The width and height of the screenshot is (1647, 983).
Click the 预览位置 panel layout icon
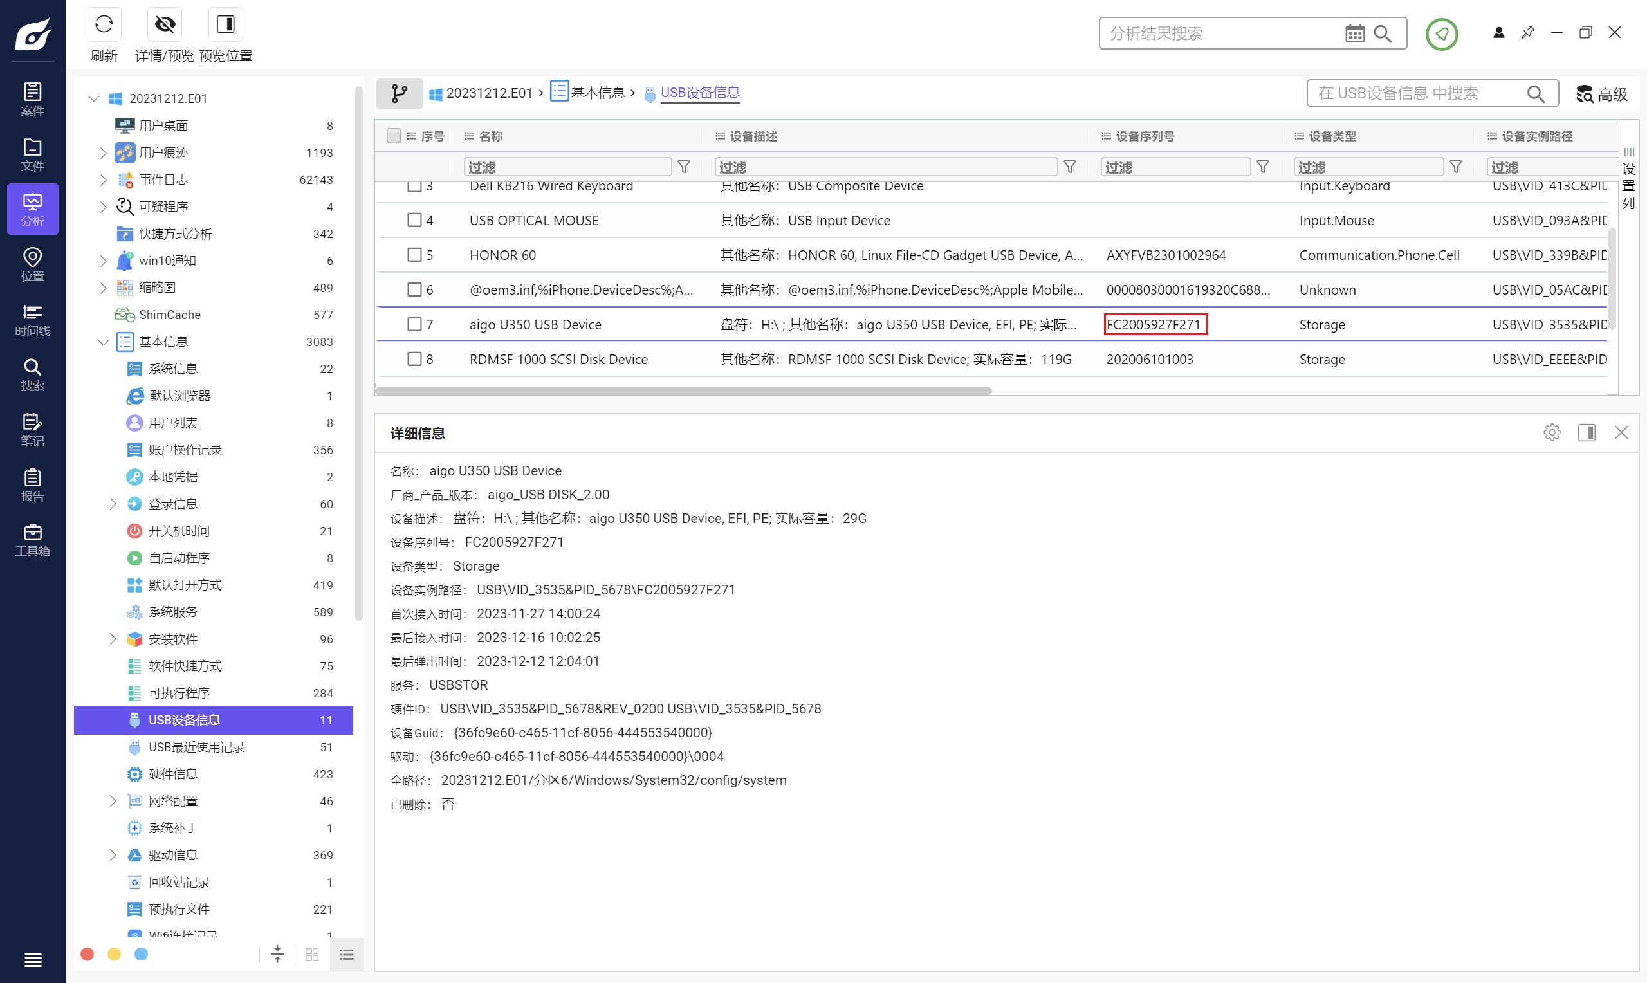pyautogui.click(x=225, y=25)
